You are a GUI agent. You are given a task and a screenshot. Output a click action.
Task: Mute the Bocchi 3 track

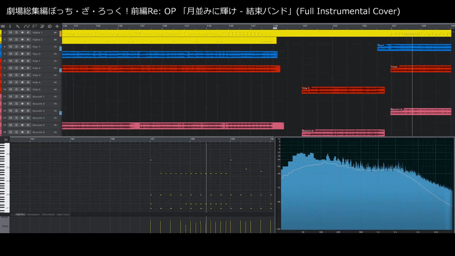10,111
